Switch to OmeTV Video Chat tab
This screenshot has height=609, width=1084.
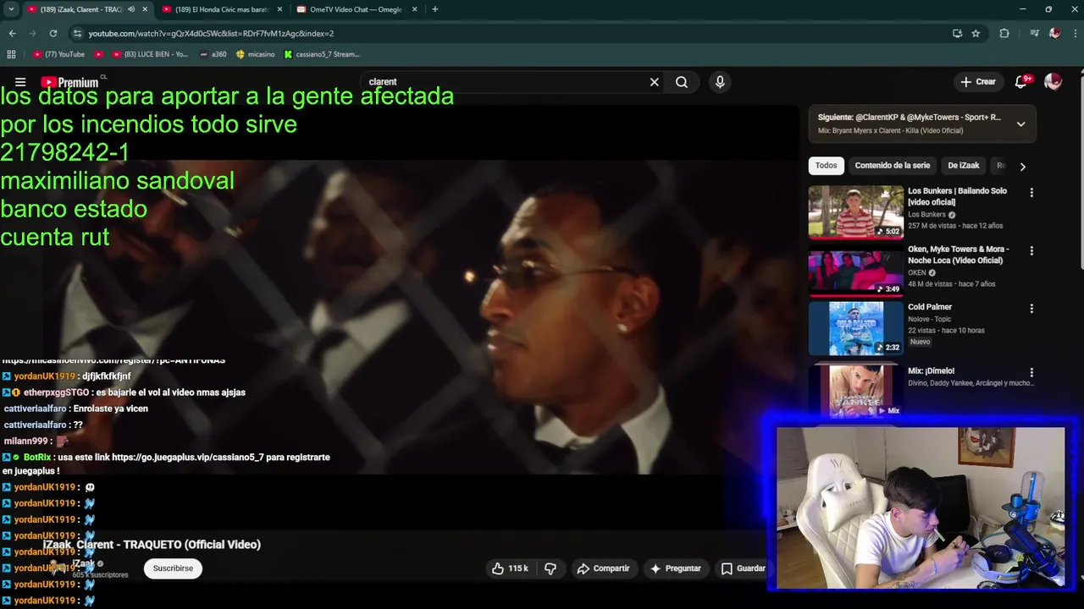[x=357, y=9]
